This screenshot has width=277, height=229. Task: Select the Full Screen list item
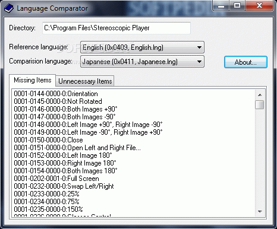coord(56,179)
